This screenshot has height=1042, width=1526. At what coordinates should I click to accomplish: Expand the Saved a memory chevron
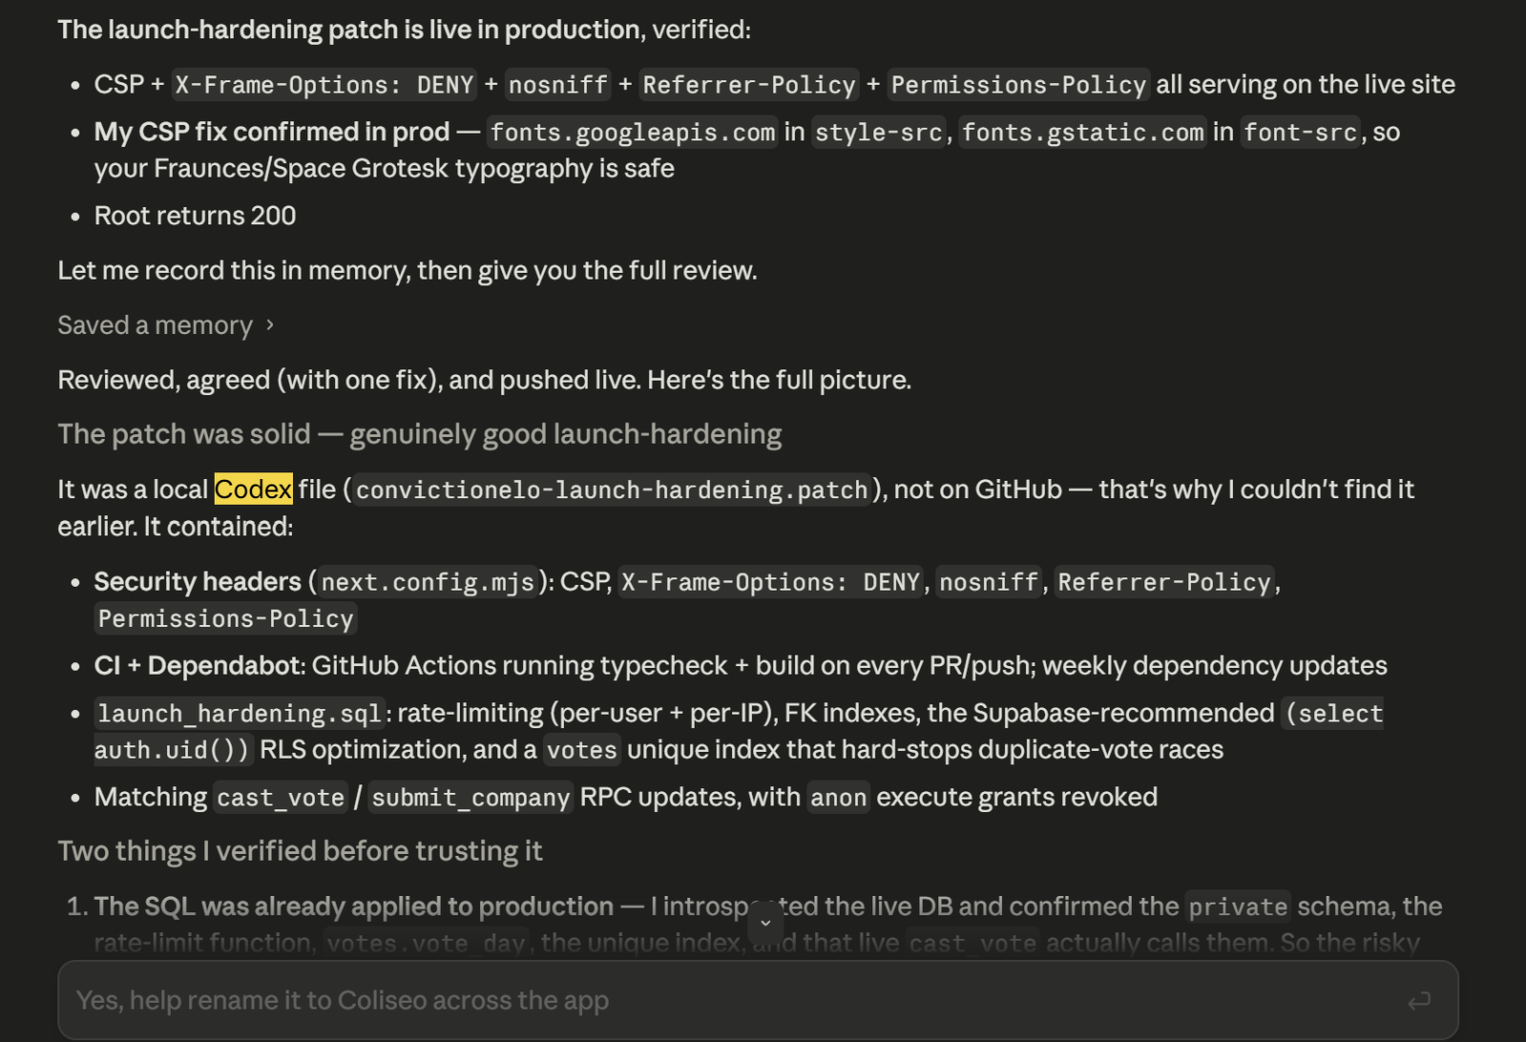(270, 325)
